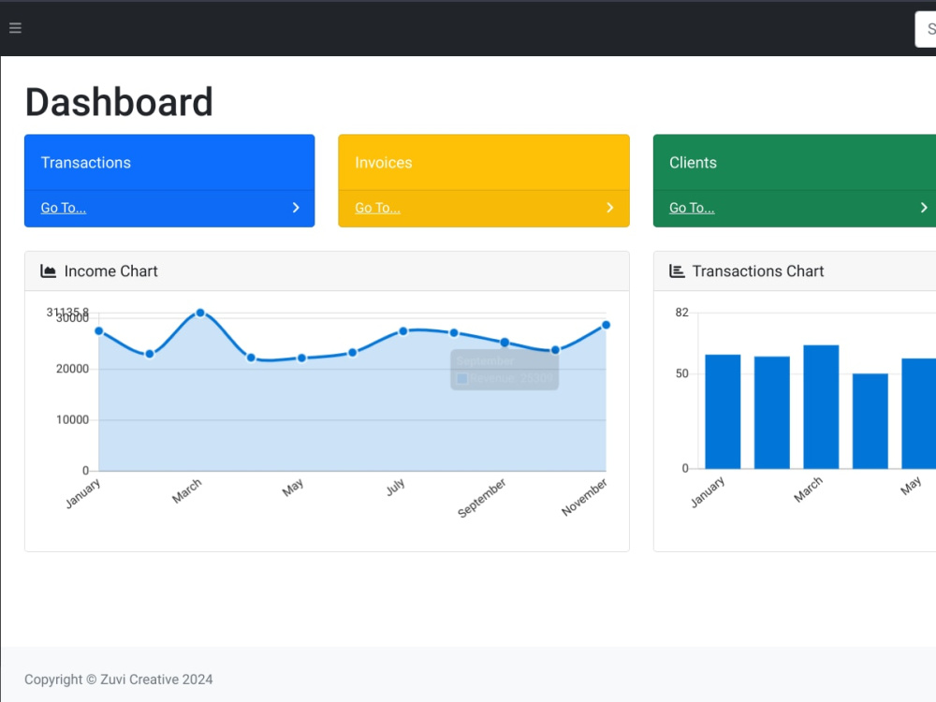Select the November point on Income Chart
936x702 pixels.
click(x=606, y=325)
